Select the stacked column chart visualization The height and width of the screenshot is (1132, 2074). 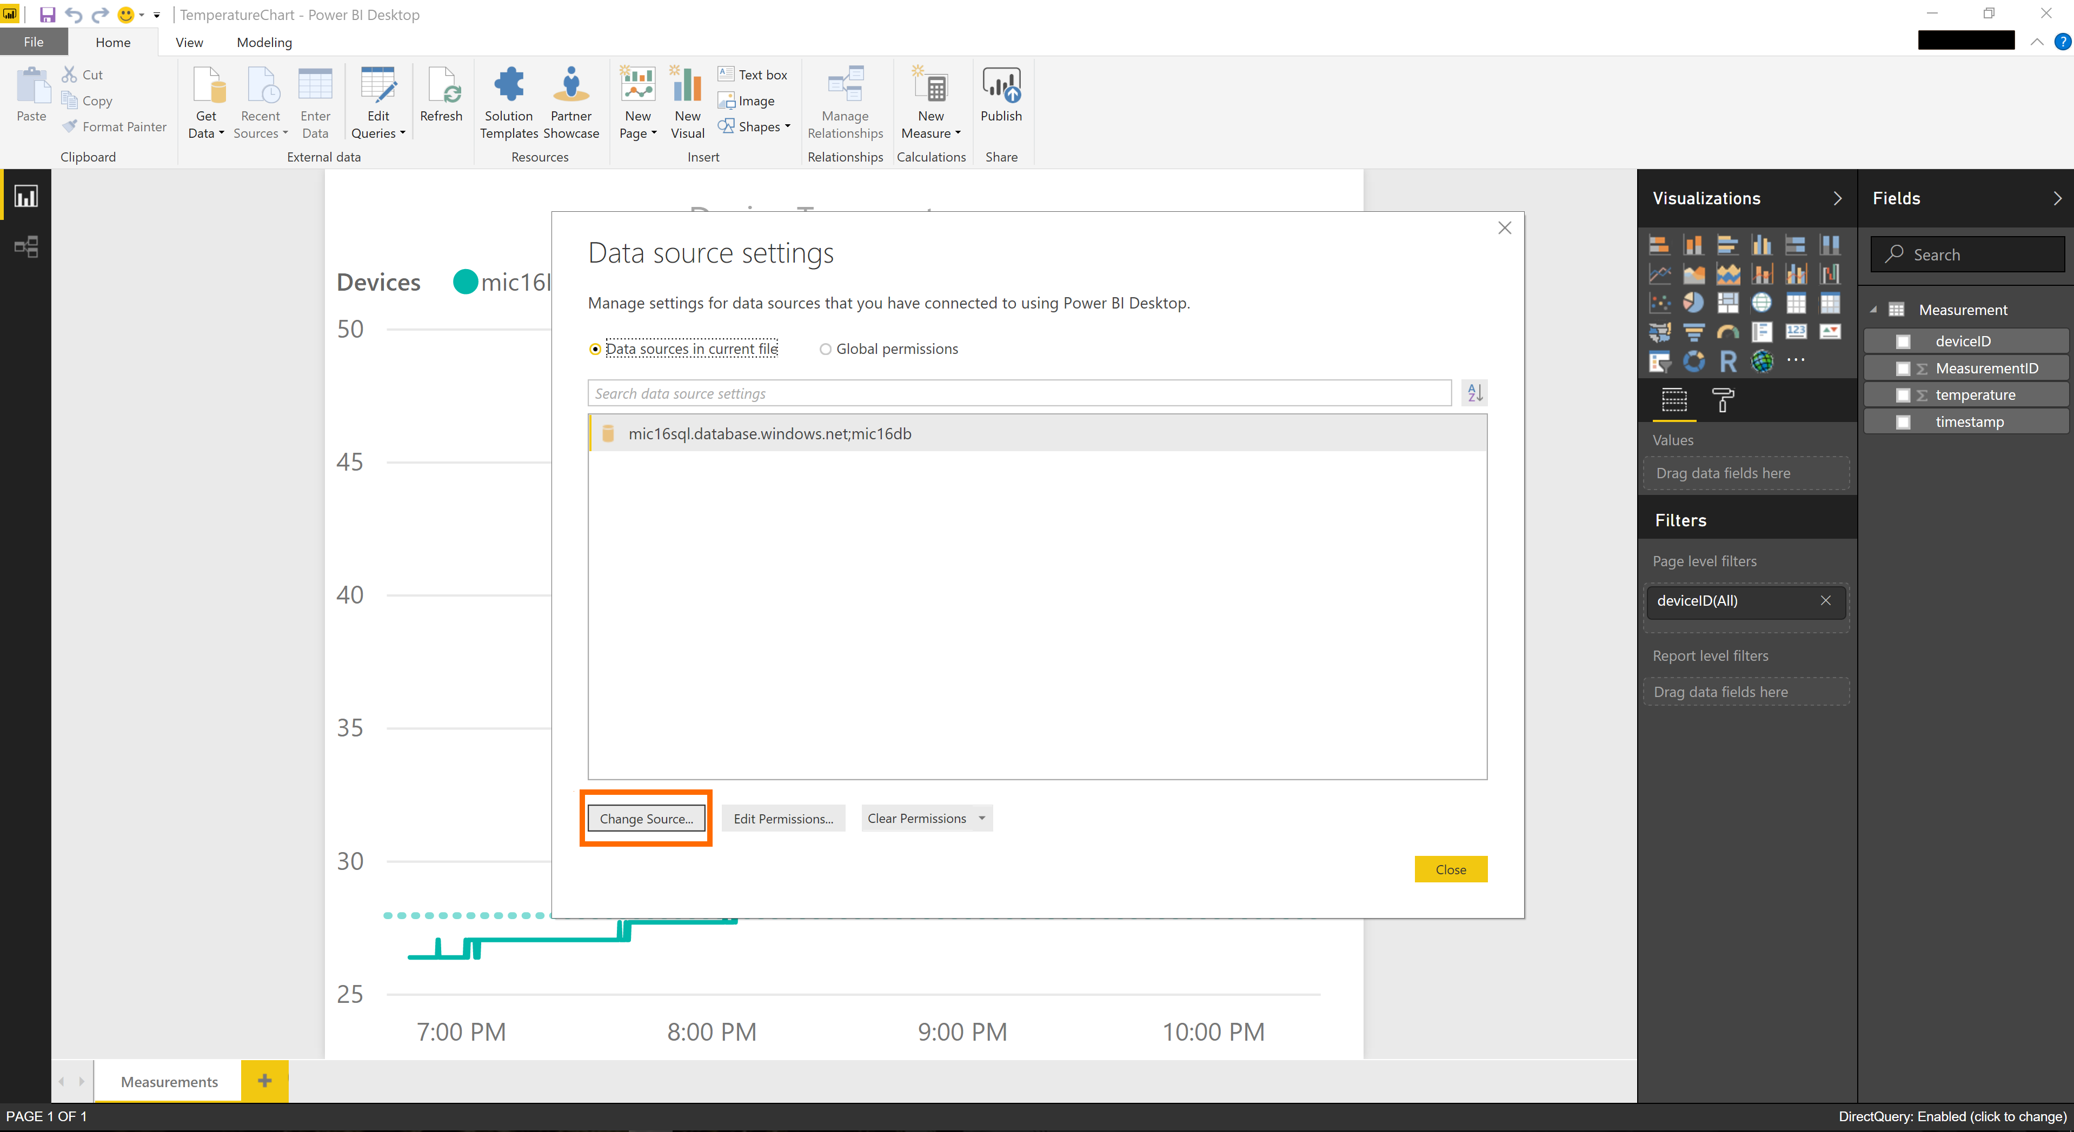[1693, 245]
